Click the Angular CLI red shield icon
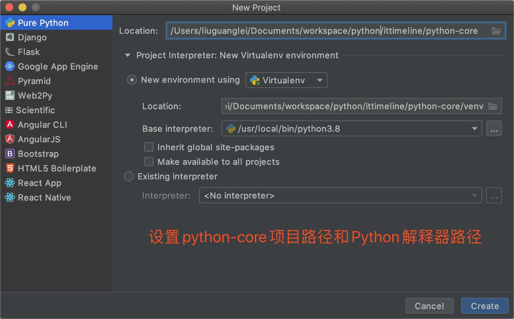This screenshot has height=319, width=514. 10,124
